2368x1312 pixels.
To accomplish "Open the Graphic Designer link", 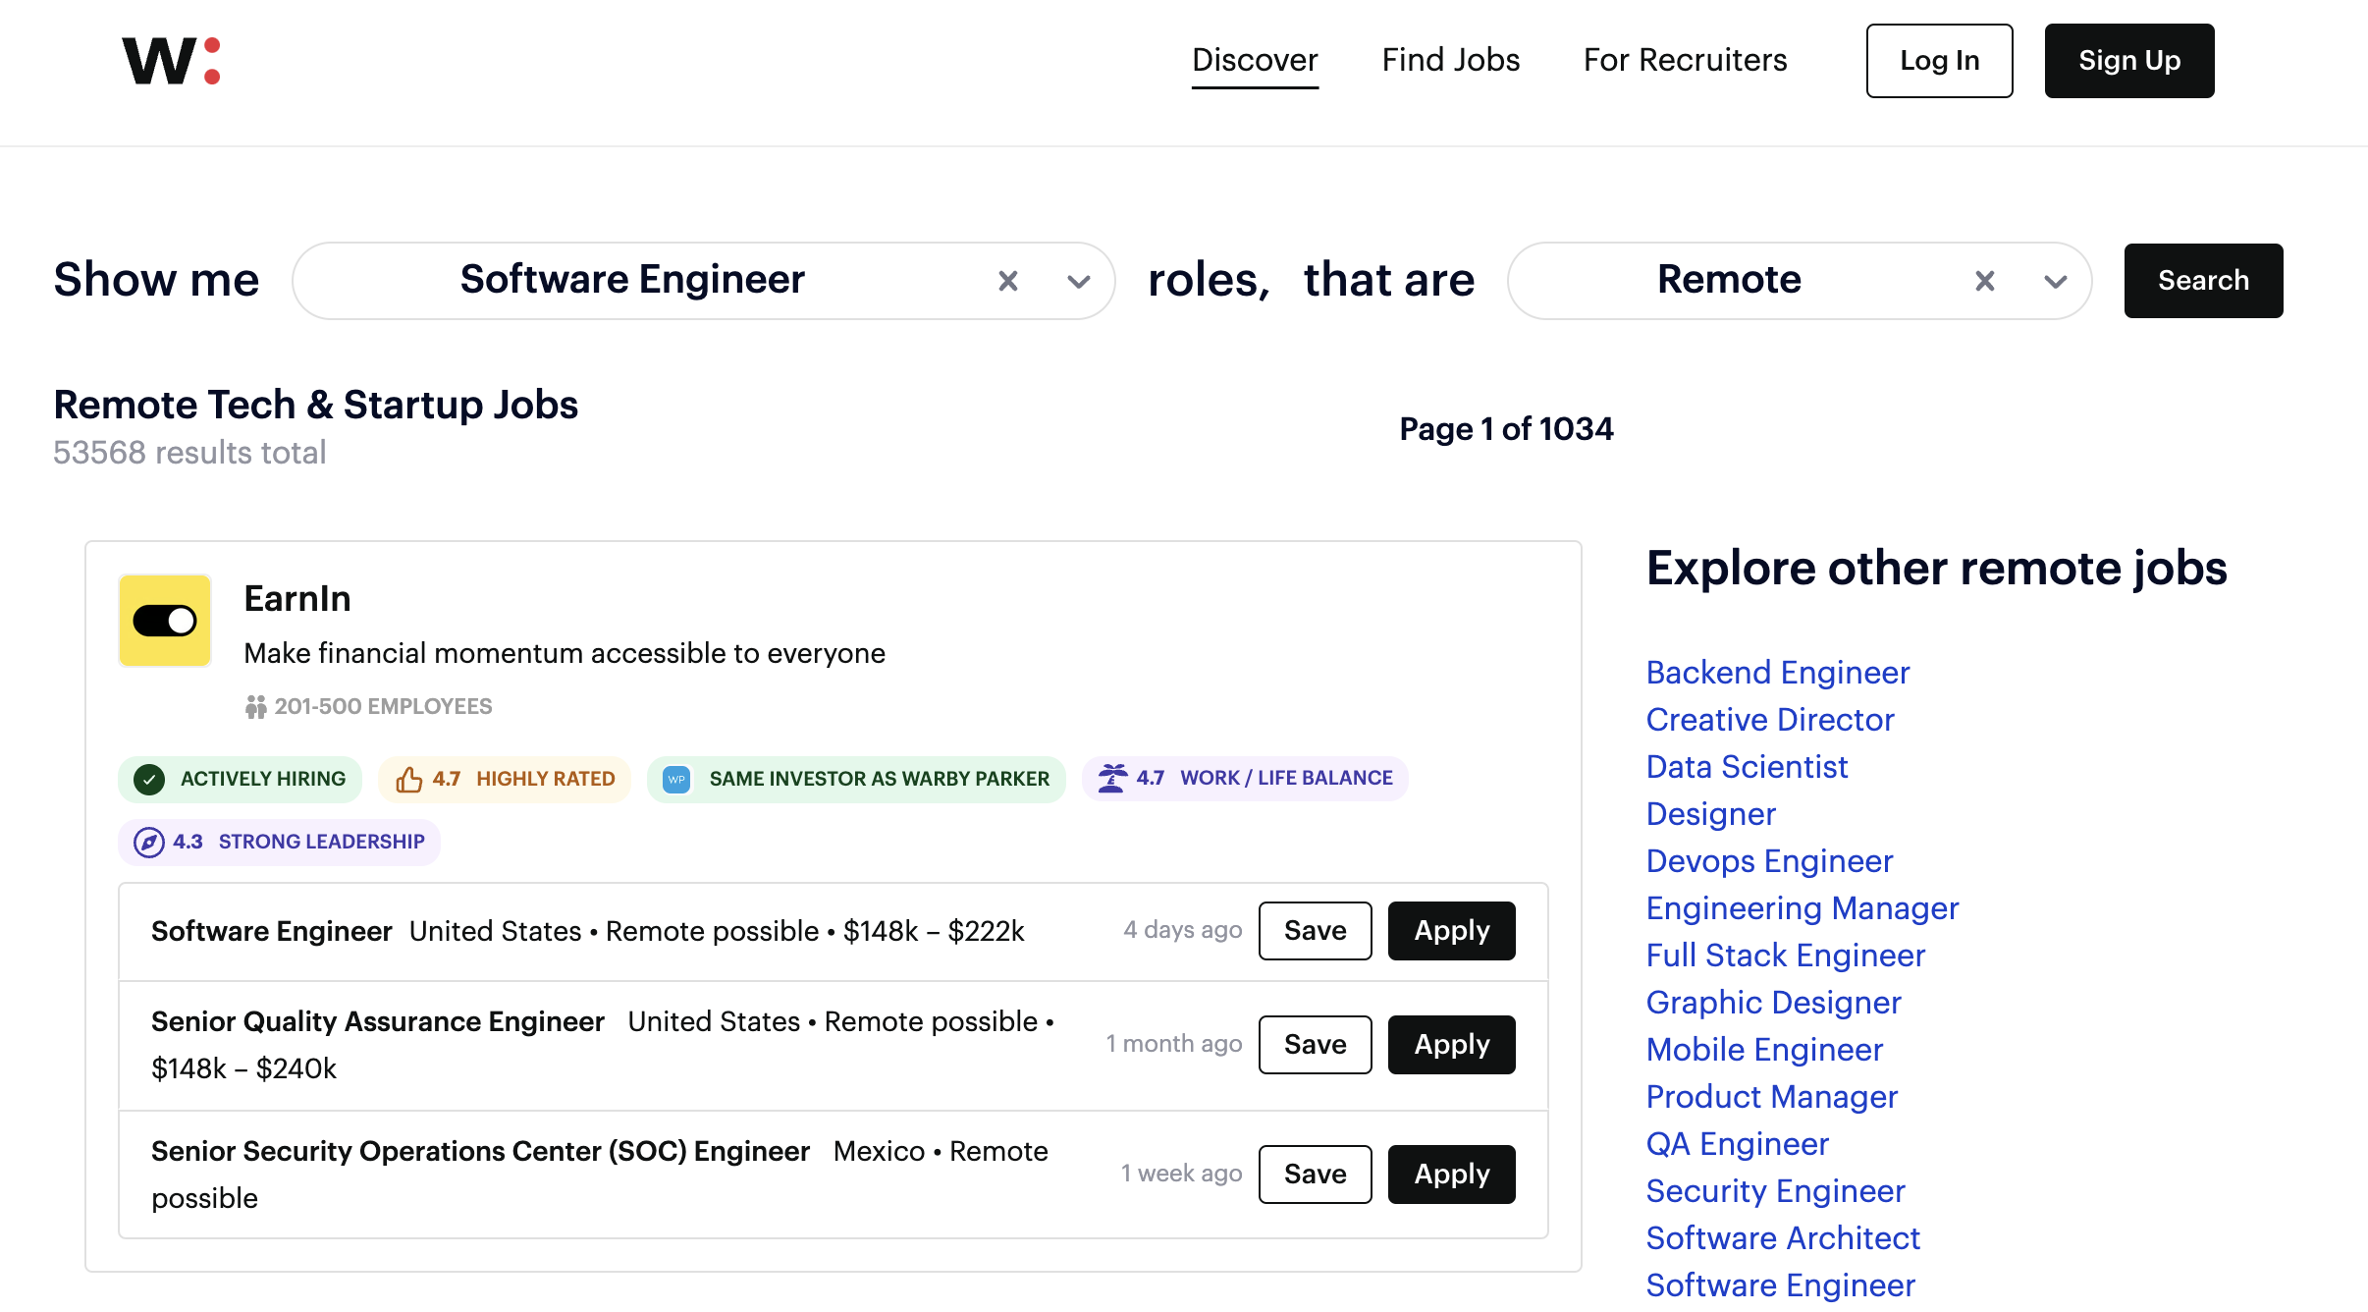I will [1773, 1003].
